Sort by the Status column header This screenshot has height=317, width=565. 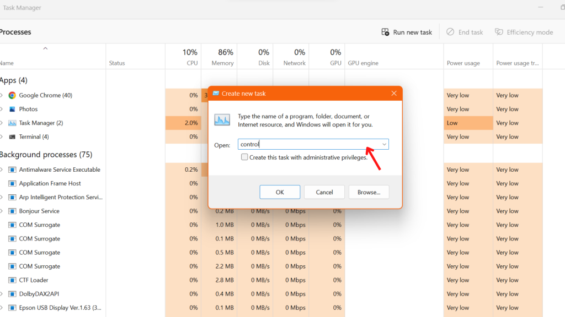tap(136, 57)
